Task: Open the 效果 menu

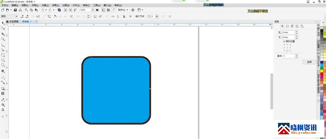Action: click(55, 5)
